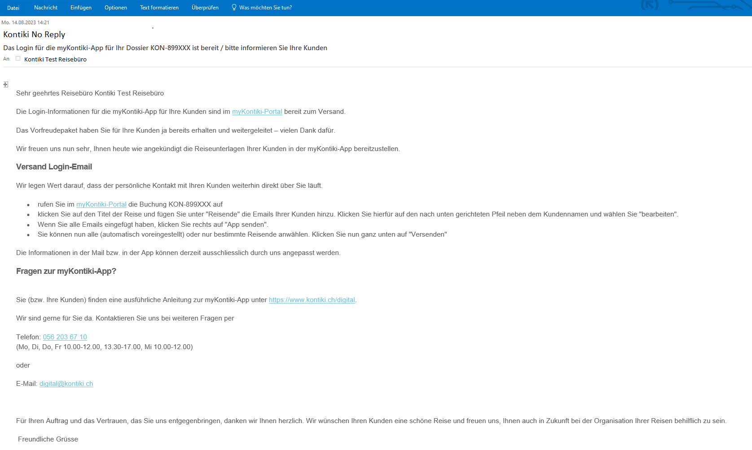Switch to the Text formatieren tab
Viewport: 752px width, 450px height.
pos(159,8)
